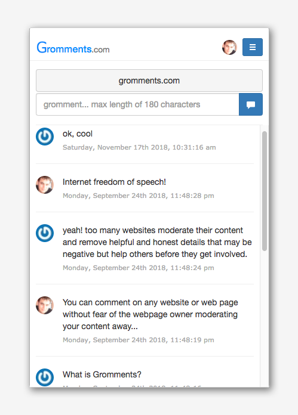Click the Gromments.com logo
Viewport: 298px width, 415px height.
[73, 48]
